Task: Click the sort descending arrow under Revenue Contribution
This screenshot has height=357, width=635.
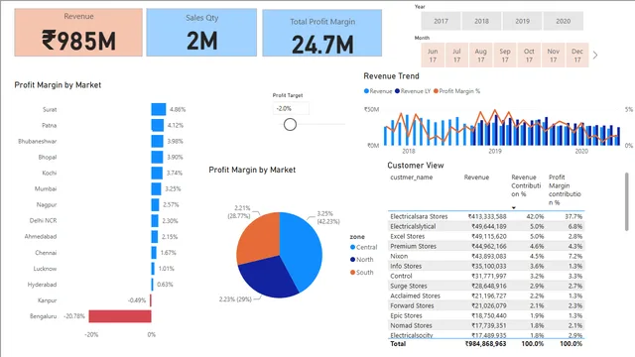Action: pyautogui.click(x=514, y=207)
